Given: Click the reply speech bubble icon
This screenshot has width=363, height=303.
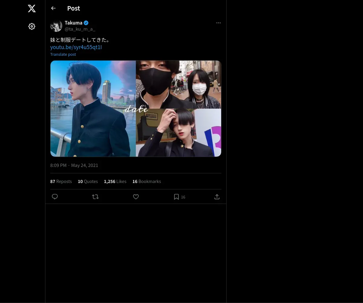Looking at the screenshot, I should pyautogui.click(x=55, y=197).
